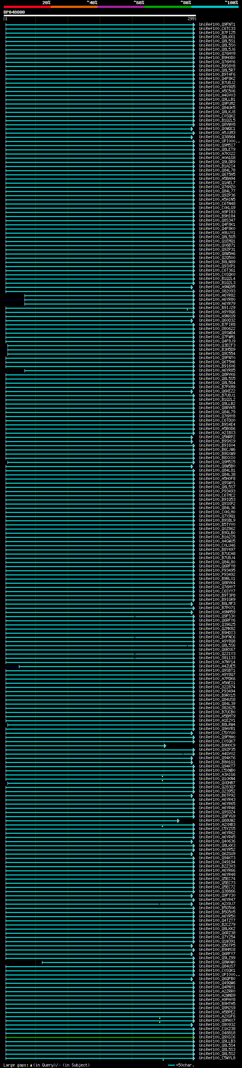Click hit label UniRef100_C5XNB0

point(217,771)
